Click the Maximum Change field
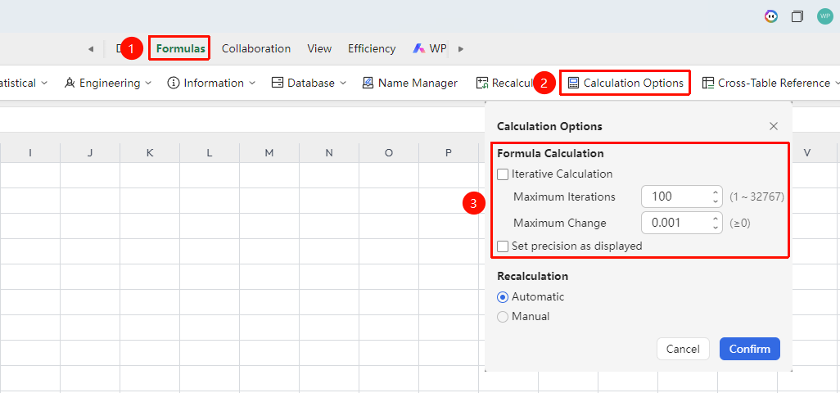 coord(682,223)
